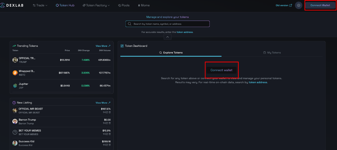This screenshot has height=150, width=337.
Task: Click the DEXLAB logo icon
Action: tap(2, 5)
